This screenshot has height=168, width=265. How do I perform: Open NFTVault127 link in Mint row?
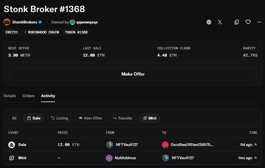[183, 158]
